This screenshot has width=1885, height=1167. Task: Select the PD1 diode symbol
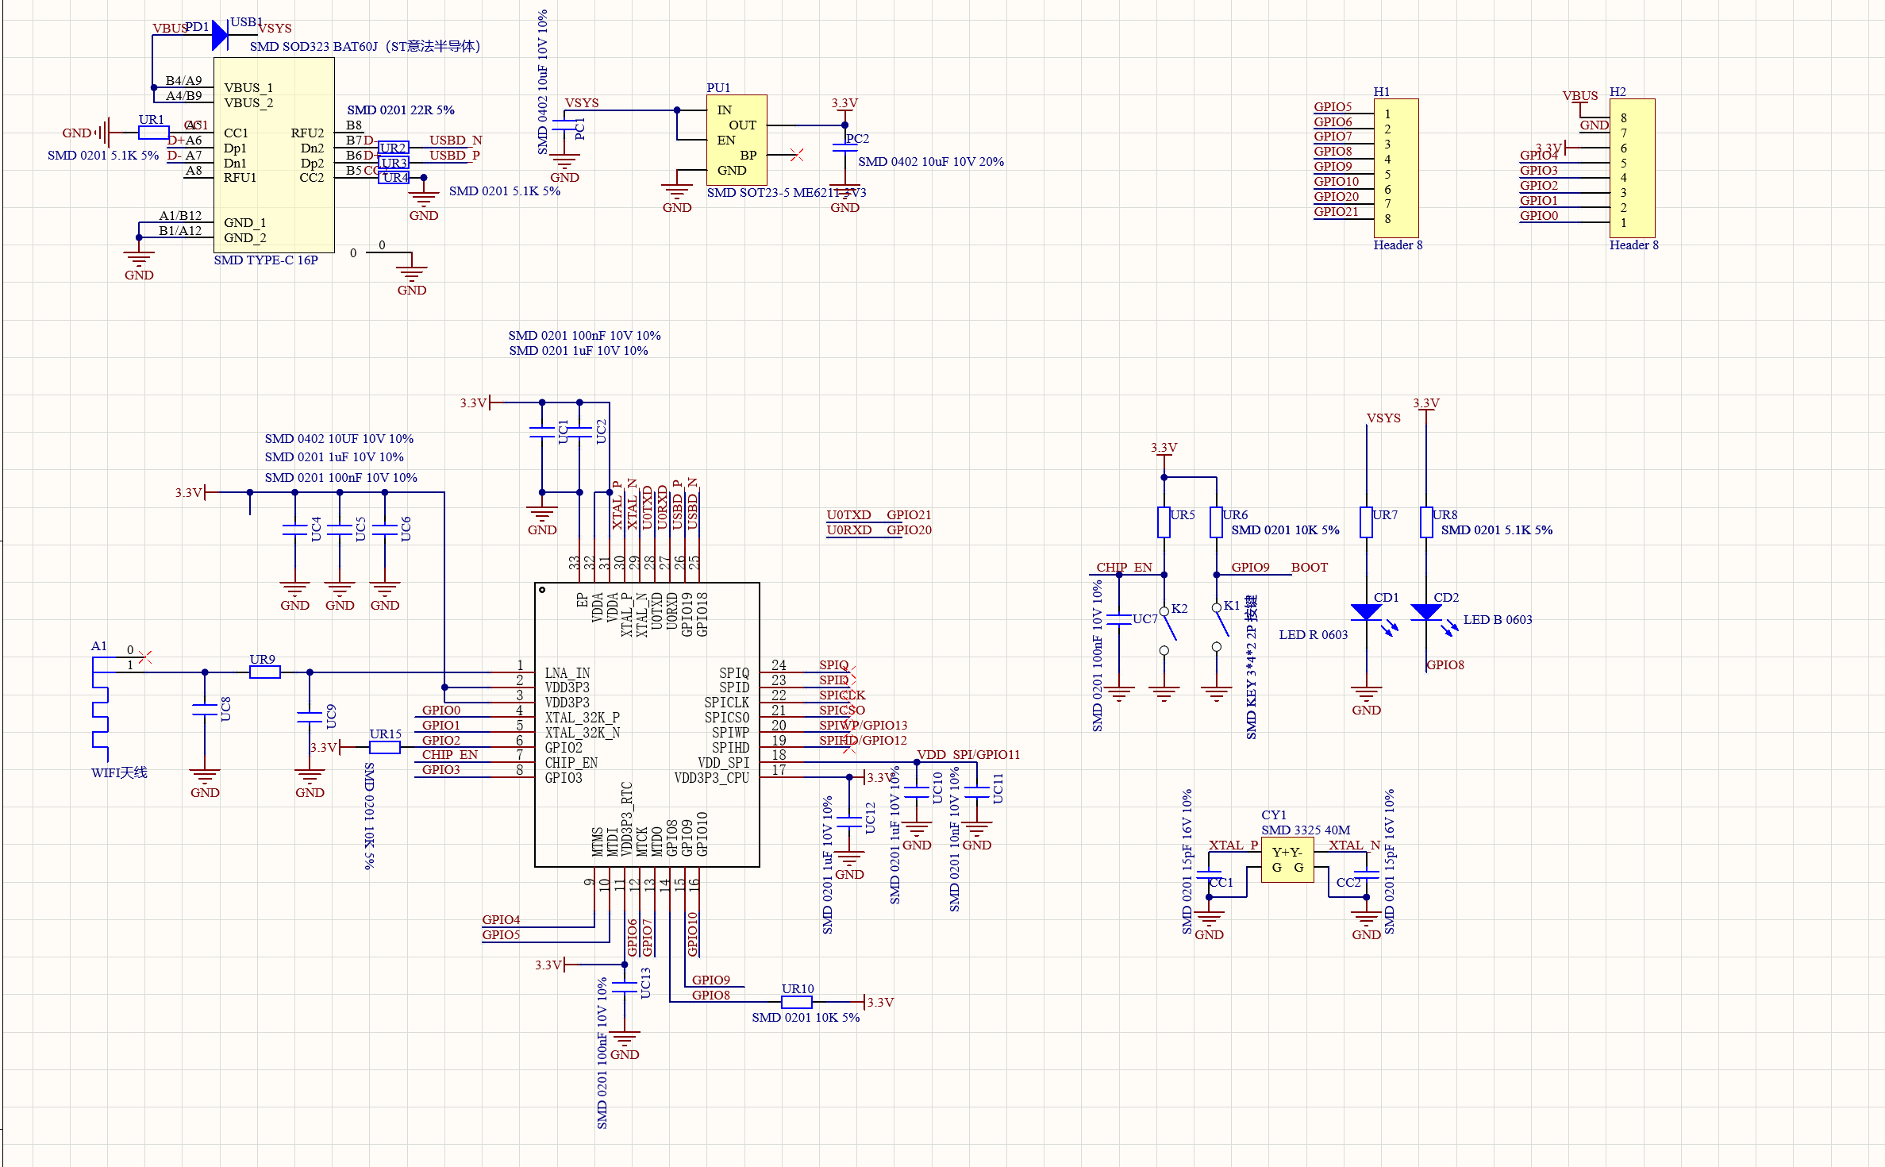tap(220, 36)
